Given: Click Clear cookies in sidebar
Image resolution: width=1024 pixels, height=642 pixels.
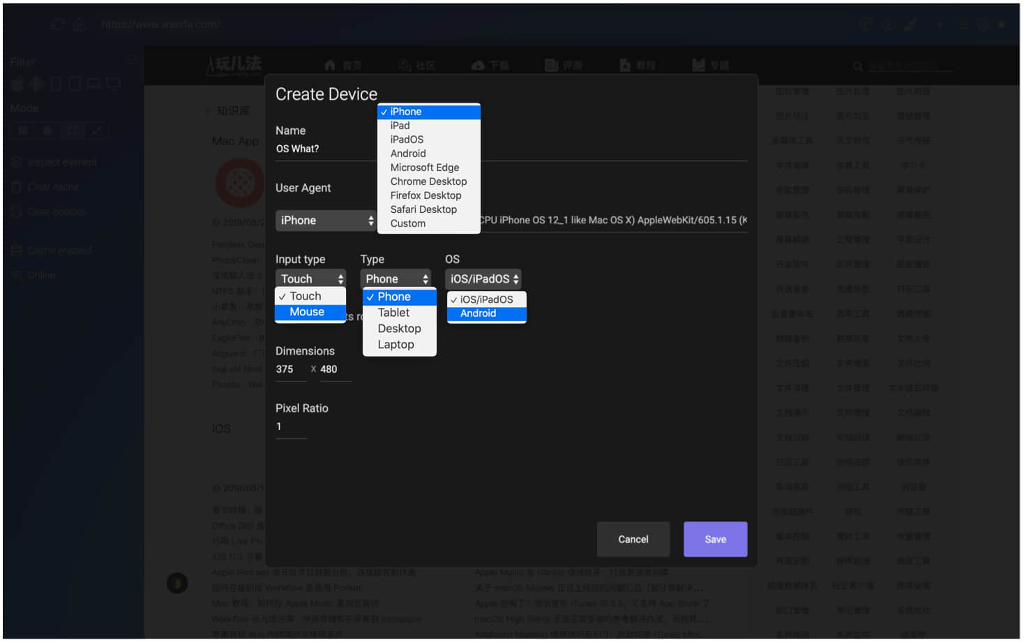Looking at the screenshot, I should [x=49, y=212].
